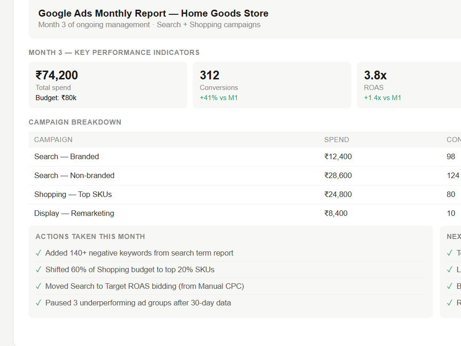Viewport: 461px width, 346px height.
Task: Click the Google Ads Monthly Report title
Action: click(153, 13)
